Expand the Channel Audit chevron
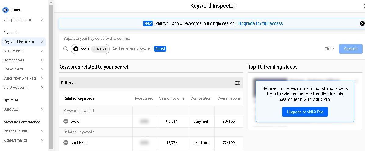 tap(42, 131)
